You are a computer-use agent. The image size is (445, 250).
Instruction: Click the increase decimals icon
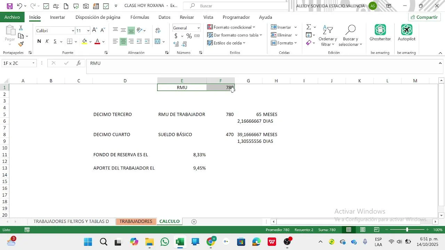[x=176, y=44]
